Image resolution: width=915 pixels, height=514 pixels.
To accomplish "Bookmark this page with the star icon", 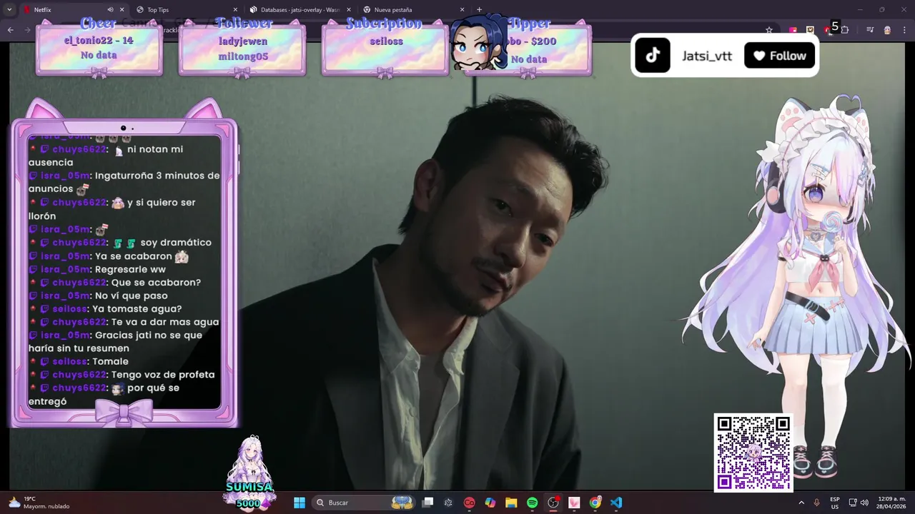I will coord(769,30).
